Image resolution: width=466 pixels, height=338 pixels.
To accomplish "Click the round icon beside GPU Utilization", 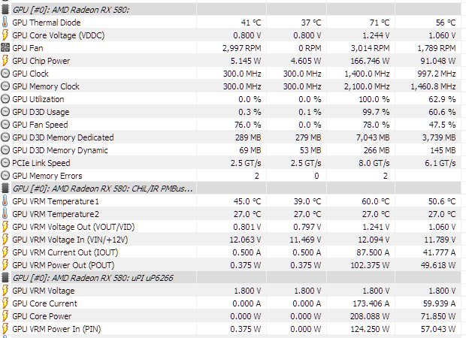I will click(x=6, y=99).
